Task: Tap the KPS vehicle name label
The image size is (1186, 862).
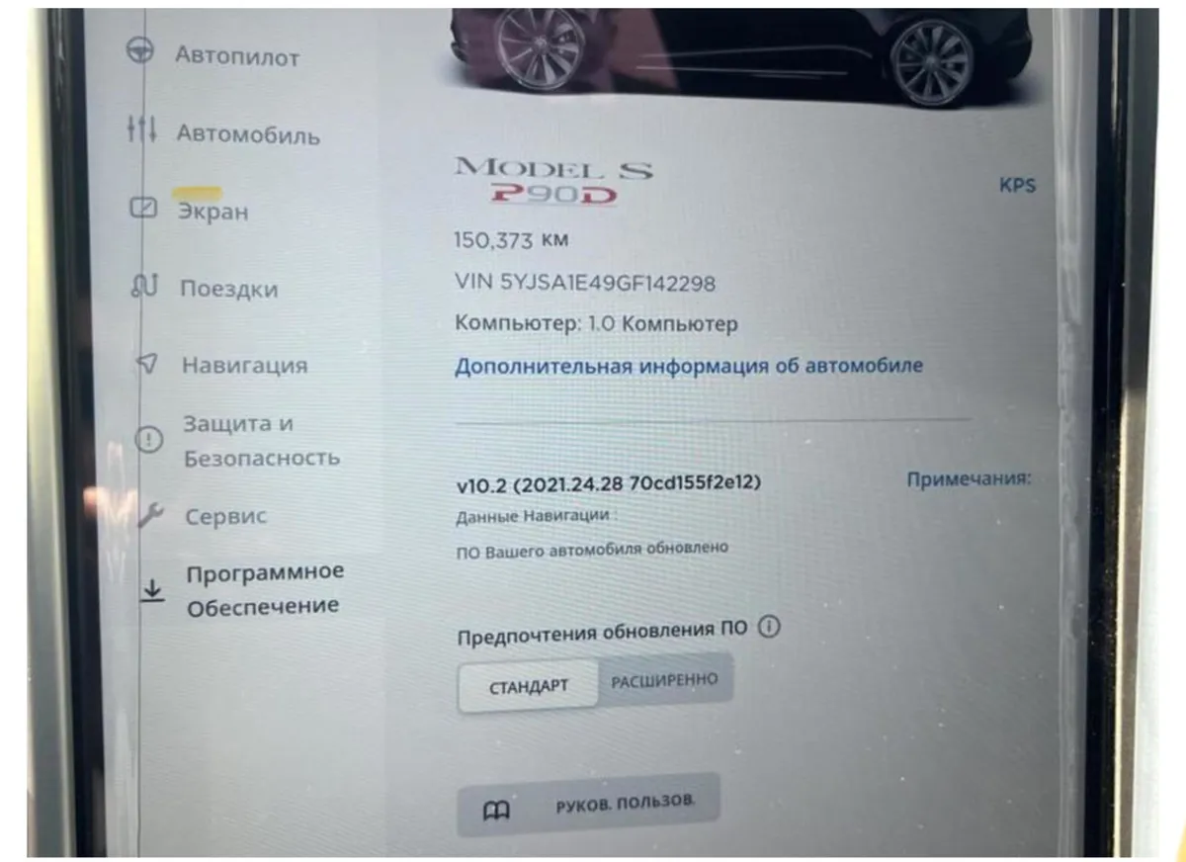Action: point(1017,185)
